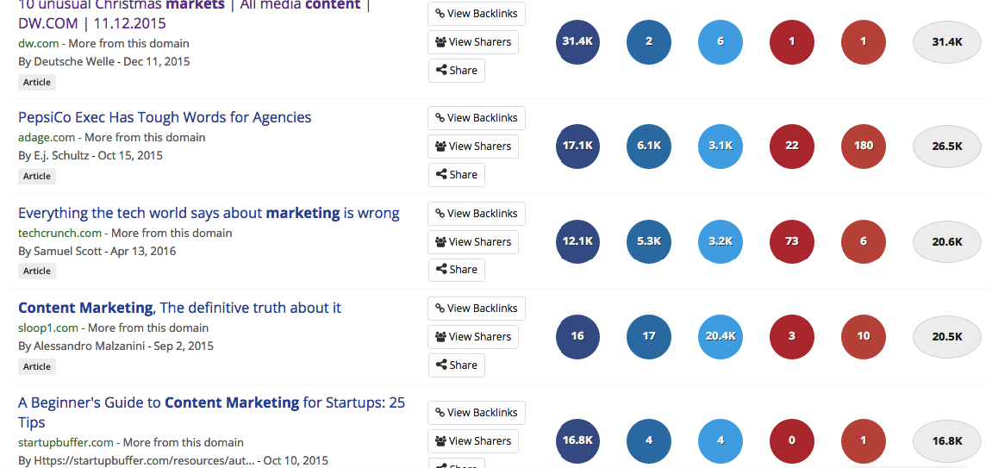
Task: Click the adage.com domain link
Action: point(47,137)
